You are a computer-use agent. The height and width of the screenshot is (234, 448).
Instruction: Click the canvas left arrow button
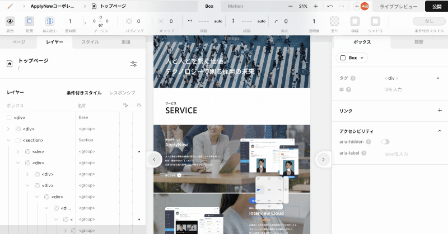tap(155, 159)
